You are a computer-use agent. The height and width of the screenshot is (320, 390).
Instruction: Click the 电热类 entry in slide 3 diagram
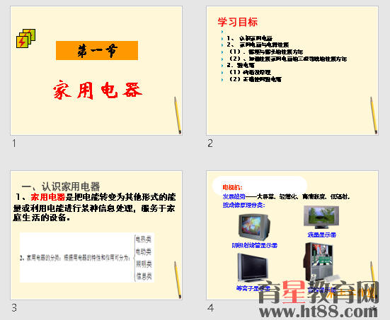(144, 239)
